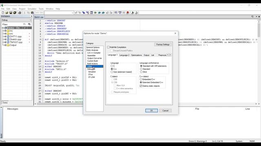Click the Save toolbar icon

[x=11, y=13]
